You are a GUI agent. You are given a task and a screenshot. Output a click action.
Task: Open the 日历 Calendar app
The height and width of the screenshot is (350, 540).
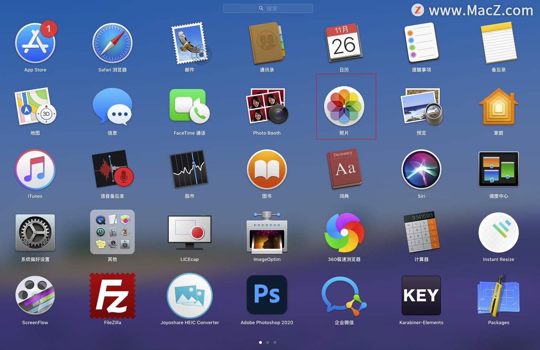pos(344,43)
